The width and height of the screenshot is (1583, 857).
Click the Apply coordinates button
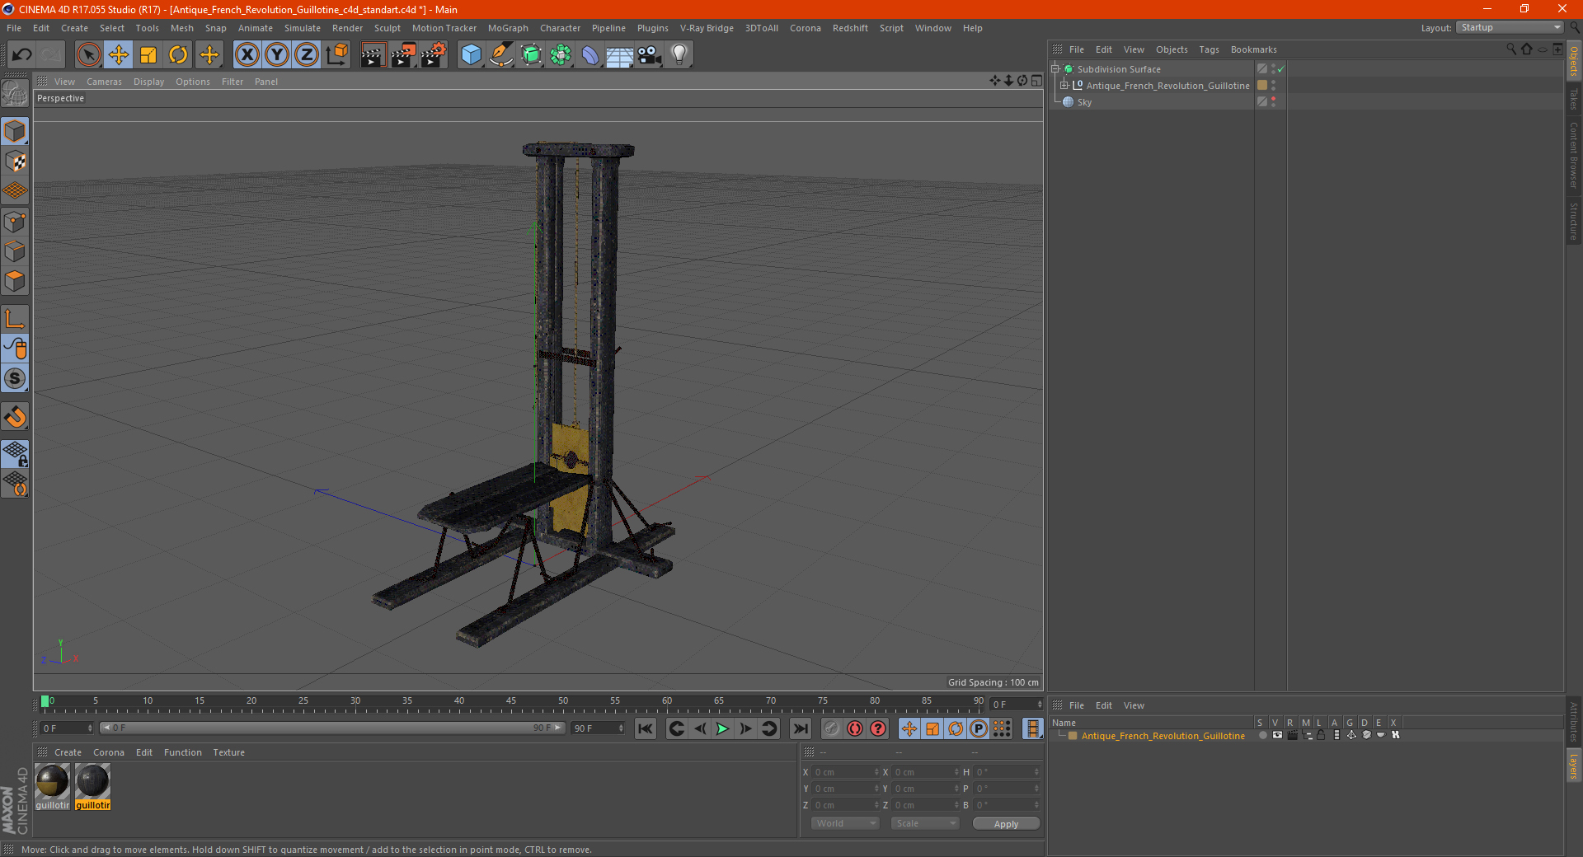[x=1006, y=824]
